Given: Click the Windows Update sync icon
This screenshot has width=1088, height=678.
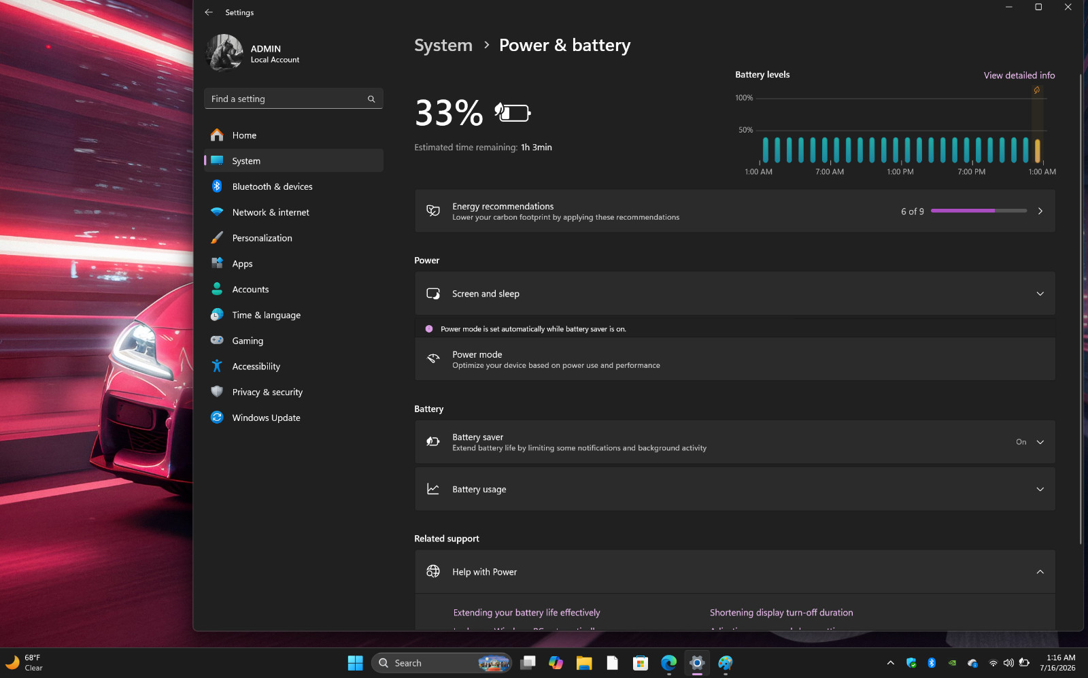Looking at the screenshot, I should click(x=217, y=418).
